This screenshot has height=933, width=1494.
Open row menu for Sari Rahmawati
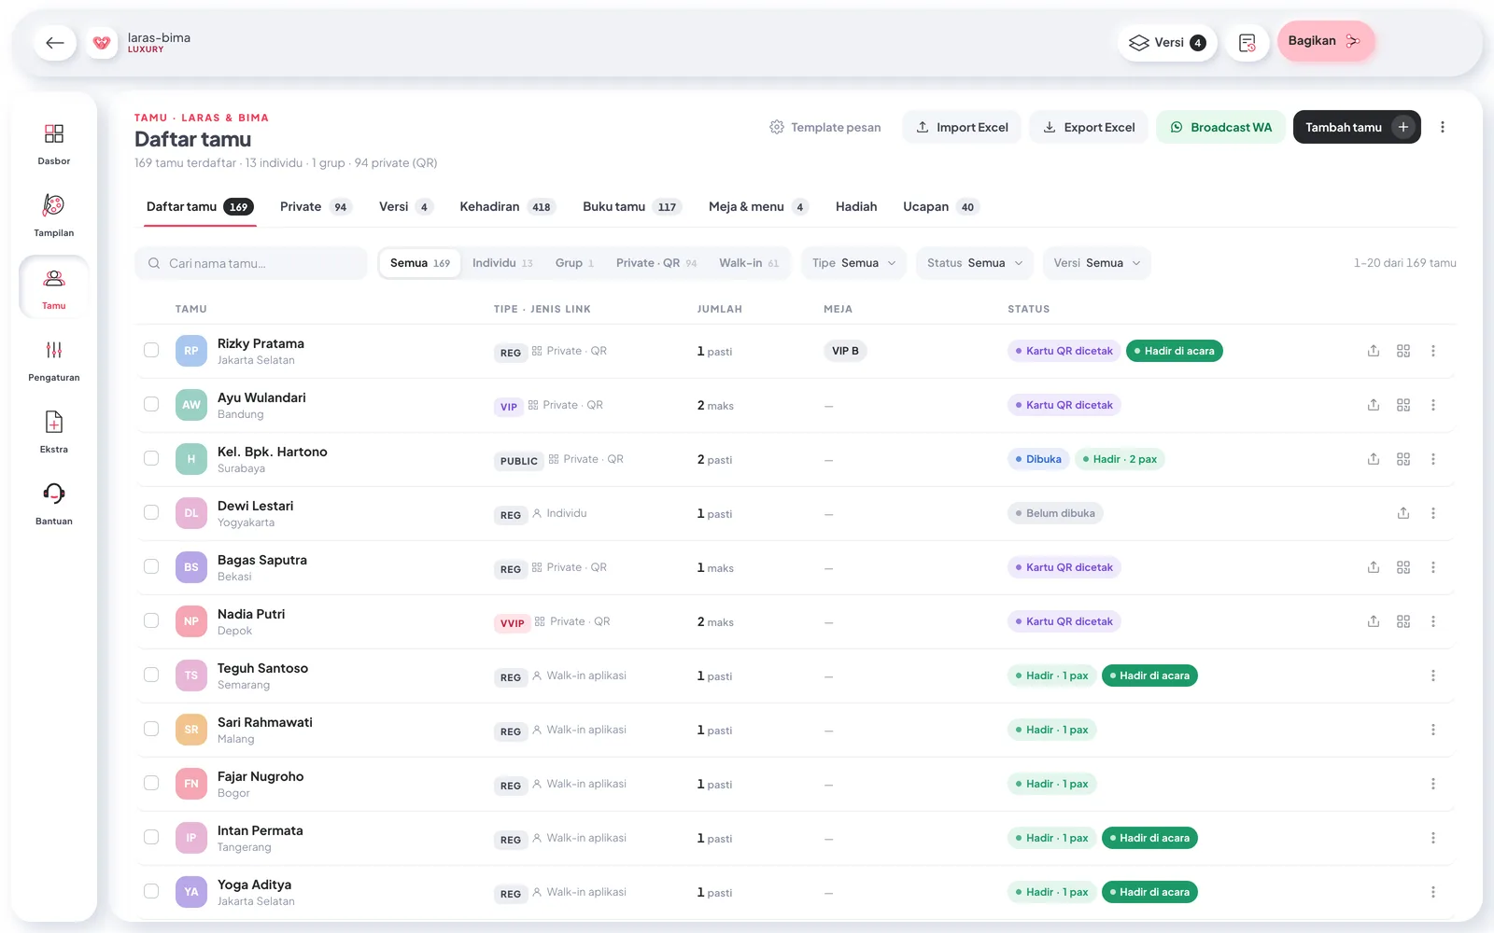pos(1433,730)
